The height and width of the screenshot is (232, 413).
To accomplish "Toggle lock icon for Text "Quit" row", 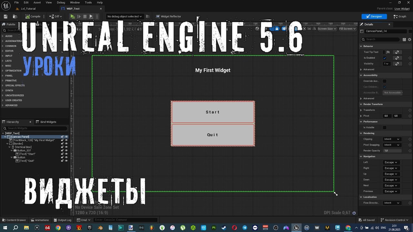I will coord(62,161).
